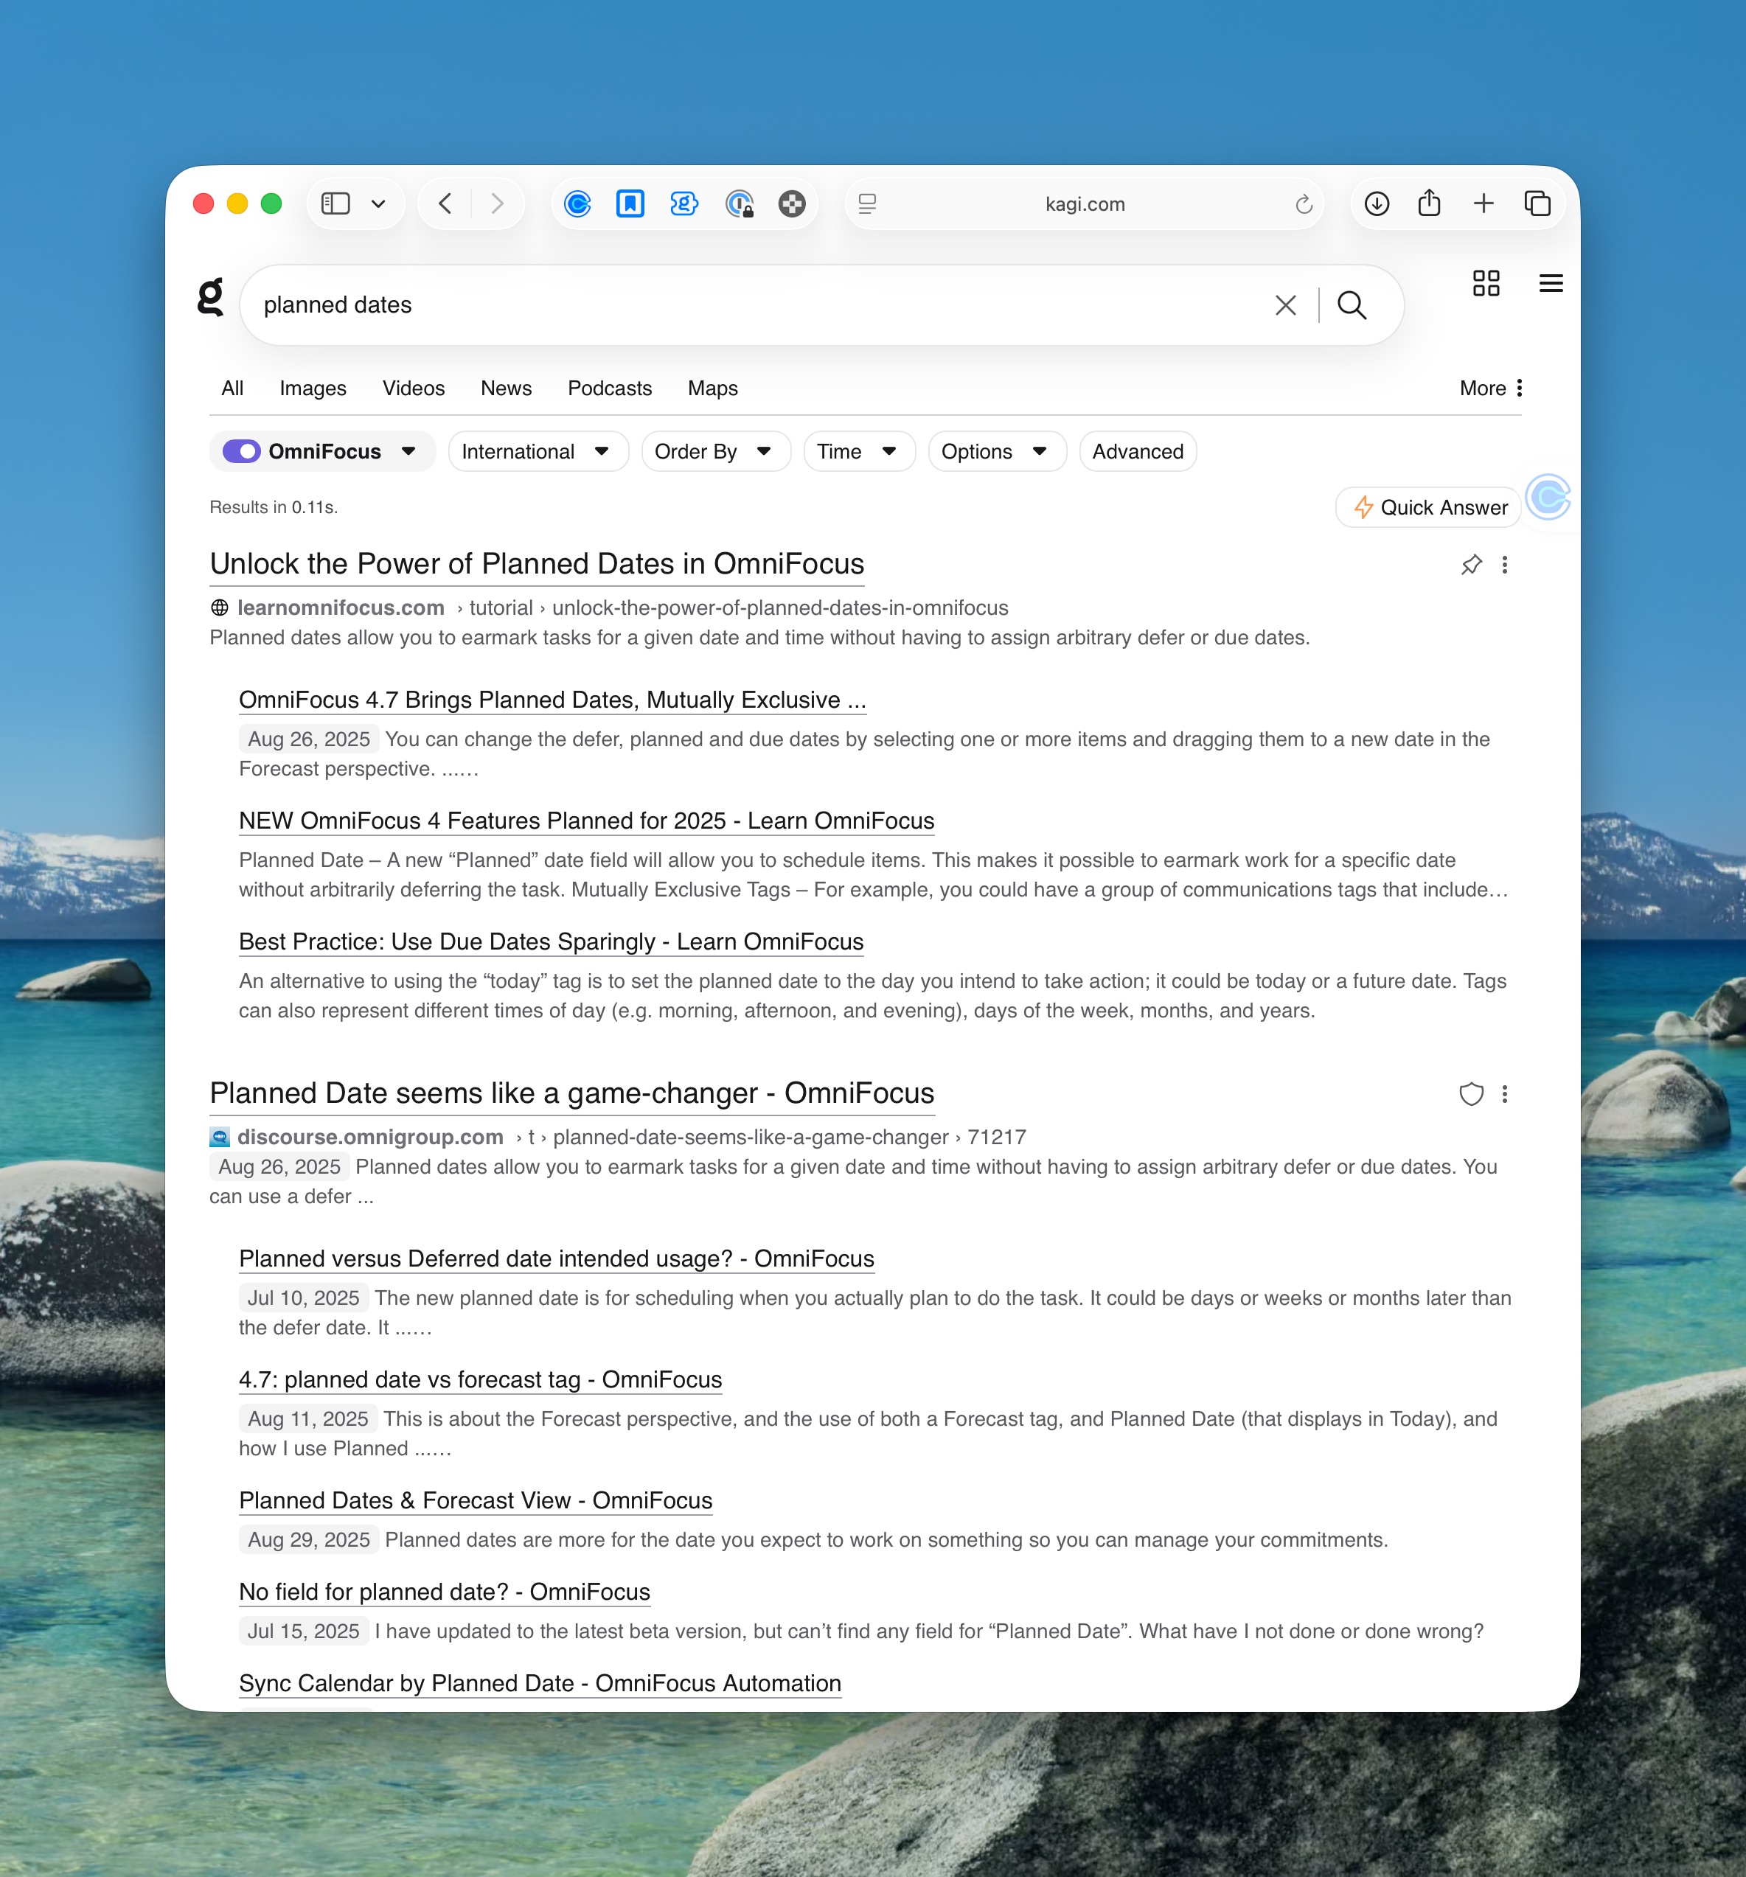Open No field for planned date? link

(x=444, y=1592)
